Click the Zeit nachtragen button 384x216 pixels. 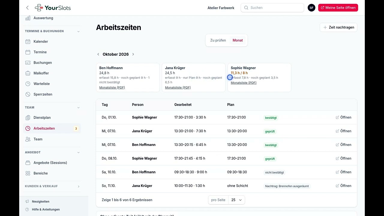pos(338,27)
